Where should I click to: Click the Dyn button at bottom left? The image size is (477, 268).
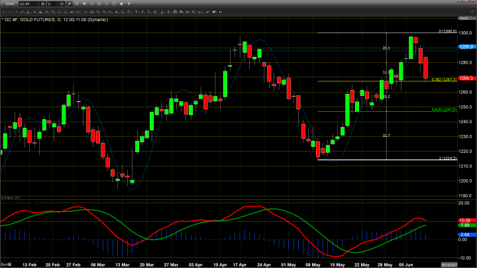6,265
